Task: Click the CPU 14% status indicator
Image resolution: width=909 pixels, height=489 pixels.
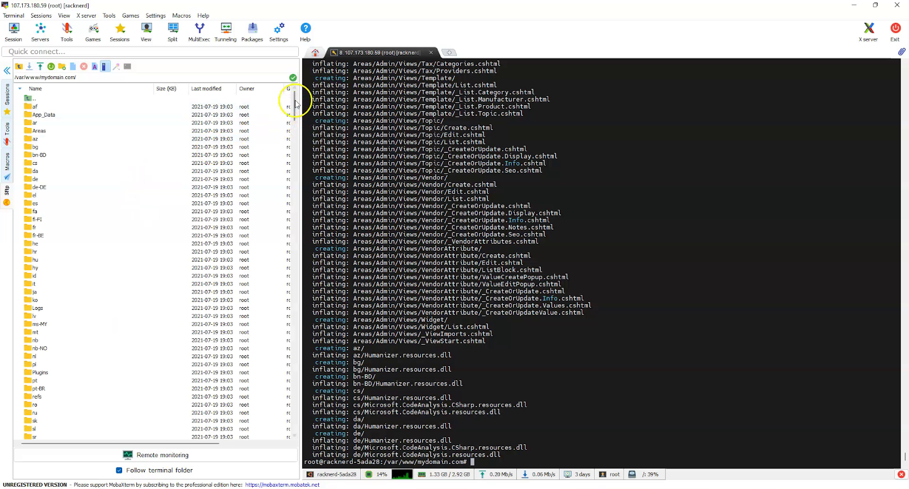Action: coord(376,474)
